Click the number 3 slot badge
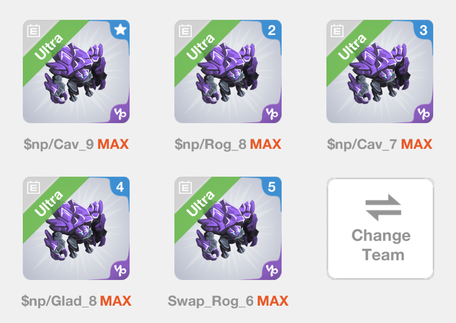The width and height of the screenshot is (456, 323). pos(424,30)
